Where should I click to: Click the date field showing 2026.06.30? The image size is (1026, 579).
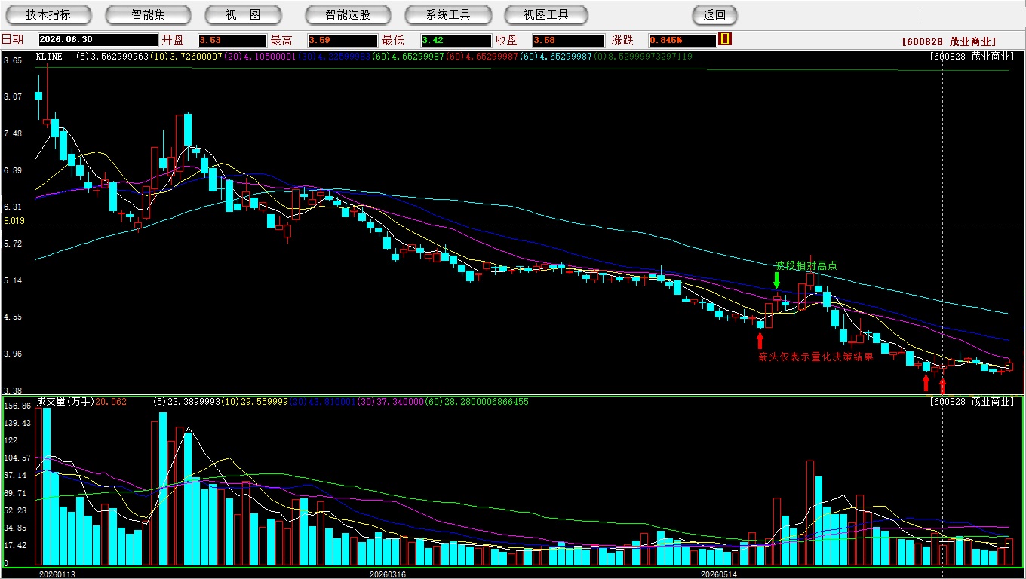pyautogui.click(x=97, y=40)
